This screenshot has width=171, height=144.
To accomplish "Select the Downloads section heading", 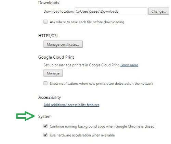I will click(49, 3).
